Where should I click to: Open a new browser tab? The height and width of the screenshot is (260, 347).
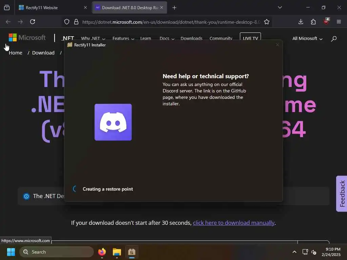pyautogui.click(x=175, y=8)
